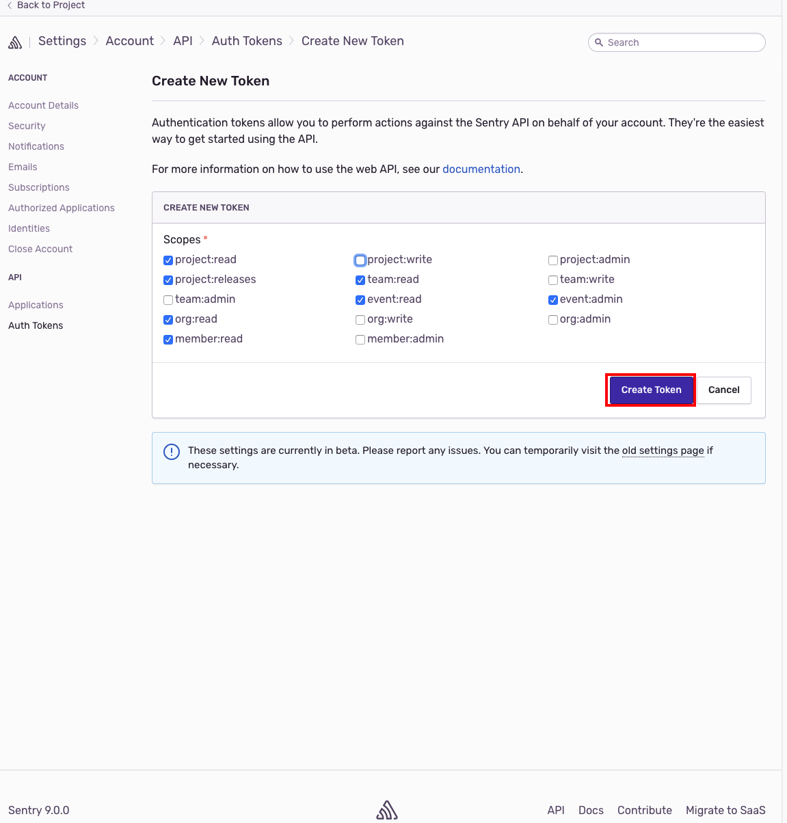Screen dimensions: 787x823
Task: Uncheck the org:read scope
Action: (x=168, y=320)
